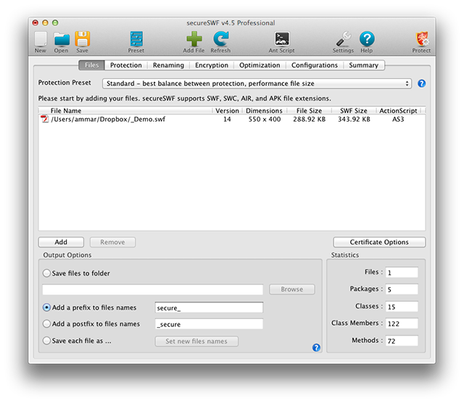This screenshot has width=464, height=403.
Task: Open the Preset toolbar icon
Action: point(136,40)
